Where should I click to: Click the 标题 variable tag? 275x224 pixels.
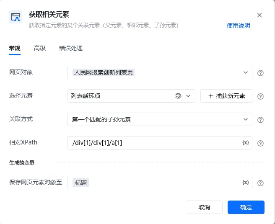coord(81,183)
